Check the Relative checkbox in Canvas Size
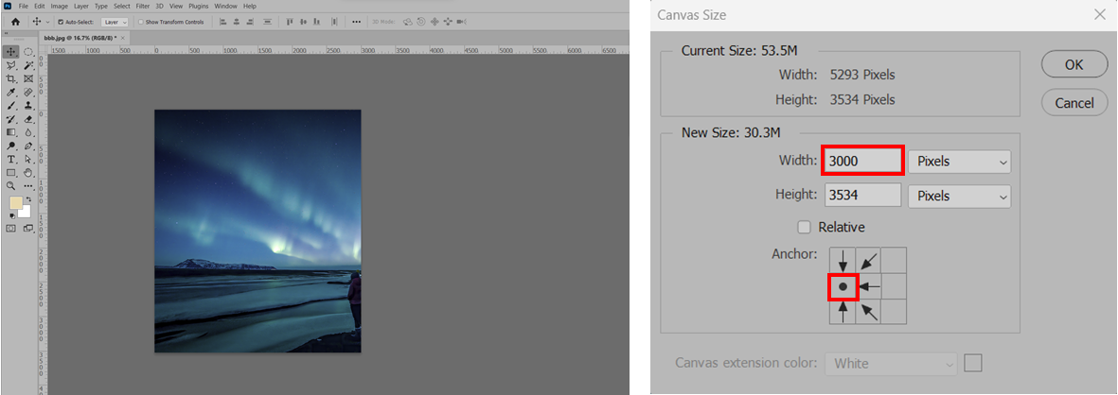The height and width of the screenshot is (395, 1118). [x=805, y=227]
